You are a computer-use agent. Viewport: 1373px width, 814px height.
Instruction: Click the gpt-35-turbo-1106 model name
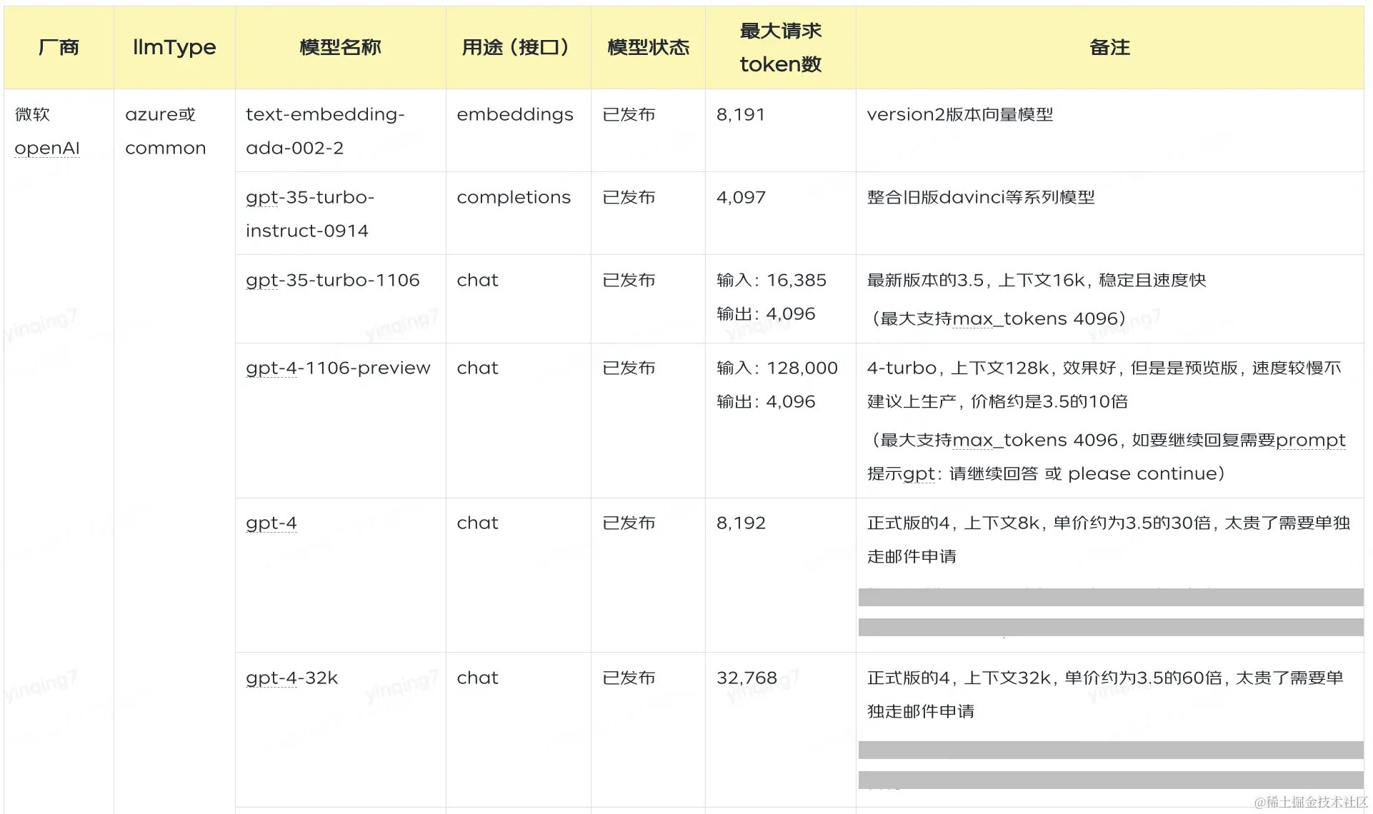(x=332, y=280)
